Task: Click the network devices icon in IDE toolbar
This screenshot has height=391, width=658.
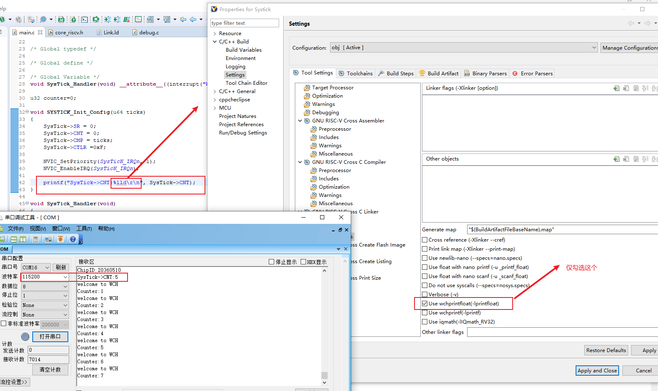Action: (31, 19)
